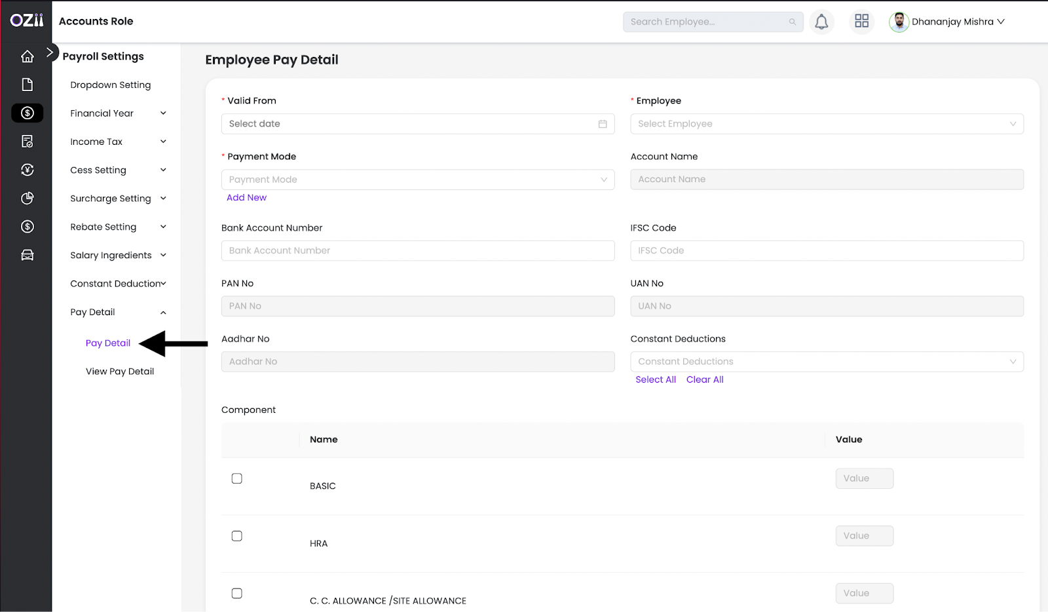The image size is (1048, 612).
Task: Tick the C. C. Allowance checkbox
Action: 237,593
